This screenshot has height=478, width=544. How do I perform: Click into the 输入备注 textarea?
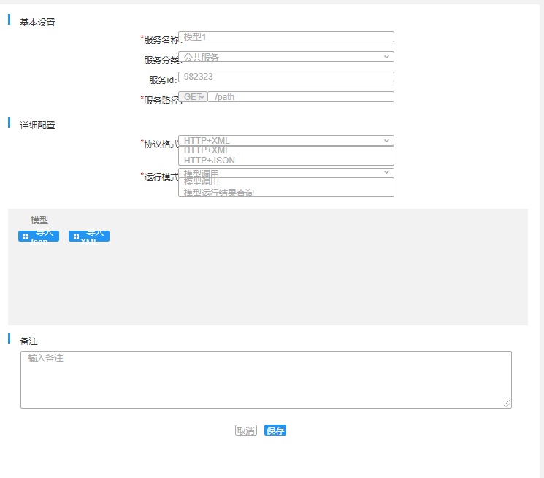(266, 380)
